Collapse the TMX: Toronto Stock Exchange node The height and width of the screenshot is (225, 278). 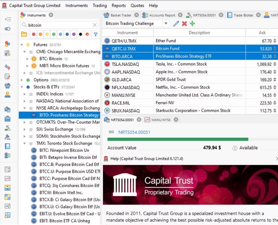tap(25, 143)
